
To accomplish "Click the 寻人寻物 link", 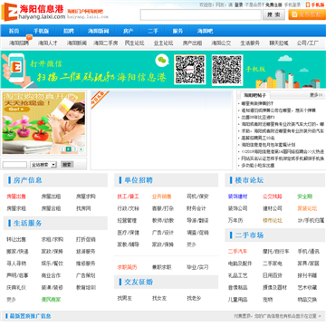I will click(16, 264).
